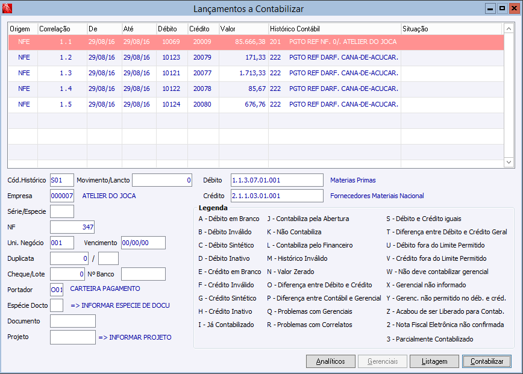The height and width of the screenshot is (374, 523).
Task: Click the scrollbar down arrow in the grid
Action: [508, 162]
